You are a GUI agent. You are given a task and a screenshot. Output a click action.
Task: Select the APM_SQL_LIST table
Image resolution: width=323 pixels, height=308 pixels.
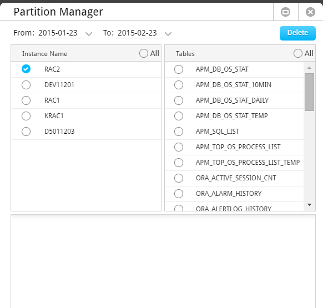(179, 132)
